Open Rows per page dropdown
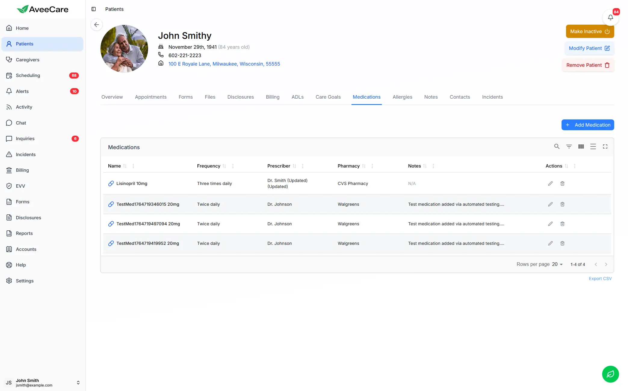Image resolution: width=628 pixels, height=391 pixels. pos(557,264)
